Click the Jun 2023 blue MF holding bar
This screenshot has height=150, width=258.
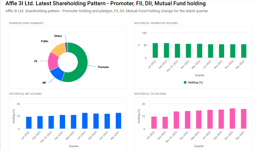click(x=29, y=123)
